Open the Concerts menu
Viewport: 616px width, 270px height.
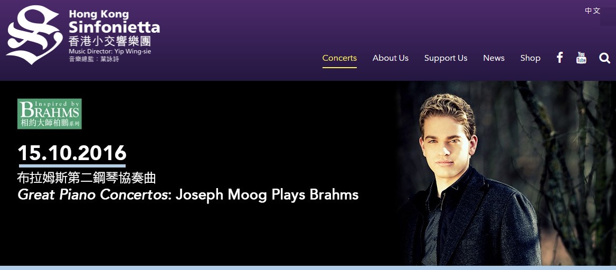pyautogui.click(x=339, y=58)
